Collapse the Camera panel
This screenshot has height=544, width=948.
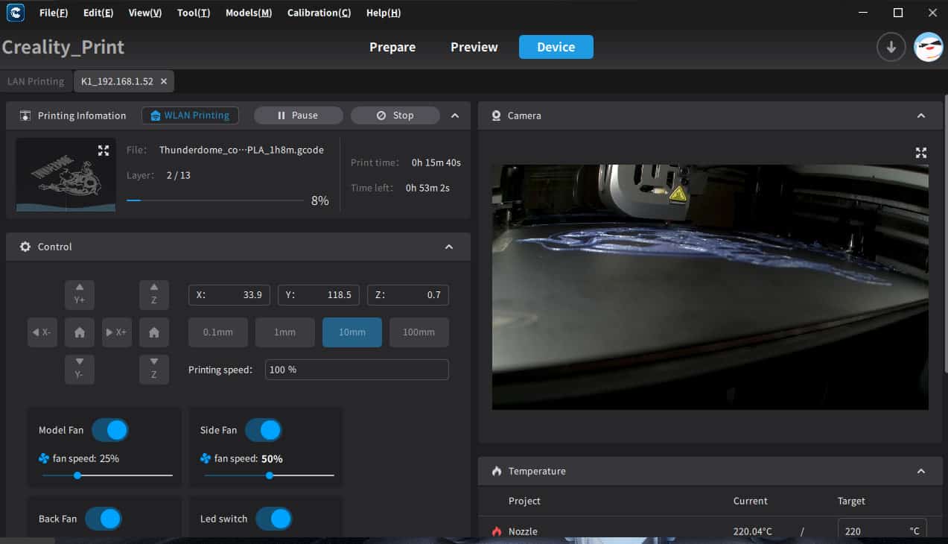pos(921,116)
